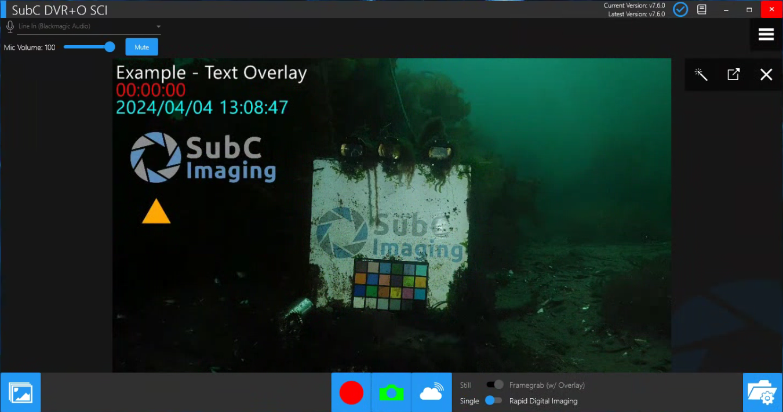783x412 pixels.
Task: Toggle Single / Rapid Digital Imaging switch
Action: pos(494,400)
